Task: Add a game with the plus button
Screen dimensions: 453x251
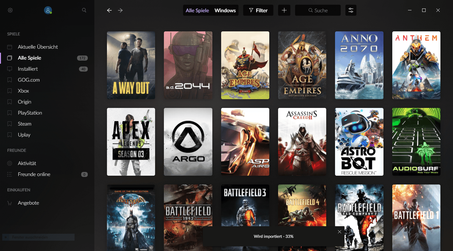Action: click(x=284, y=10)
